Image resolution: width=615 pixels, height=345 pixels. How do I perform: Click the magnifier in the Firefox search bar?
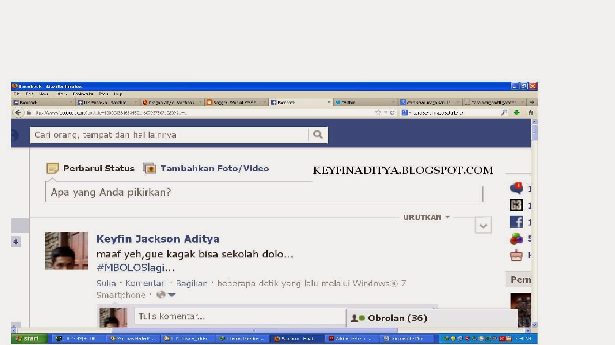pyautogui.click(x=504, y=113)
